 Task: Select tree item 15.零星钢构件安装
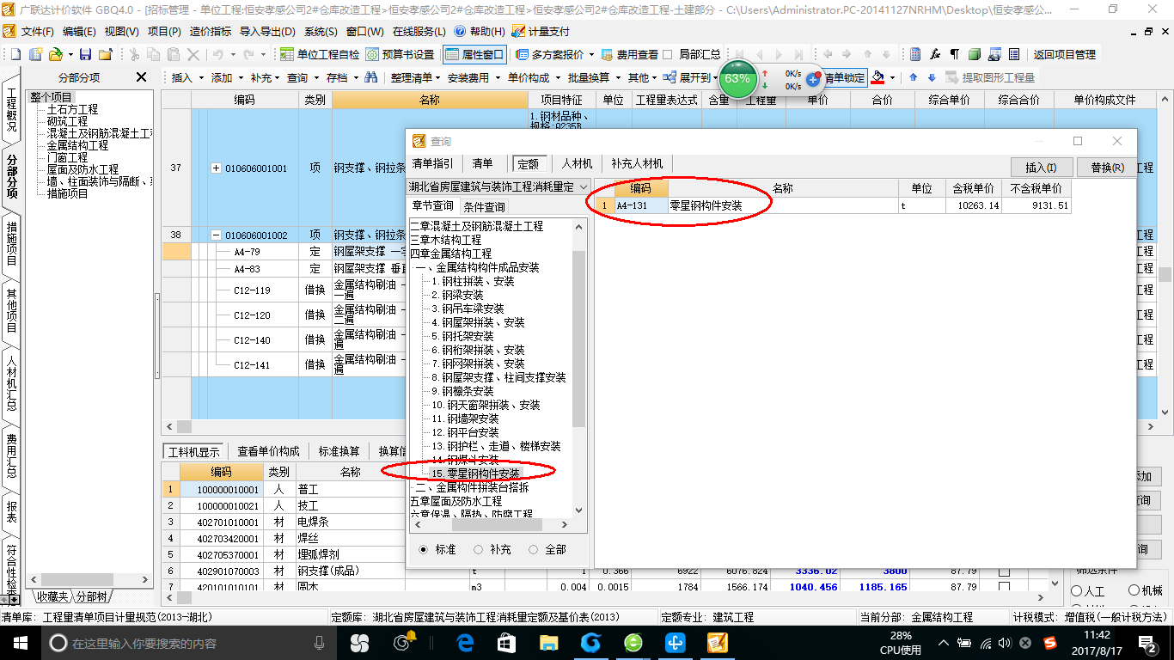475,474
